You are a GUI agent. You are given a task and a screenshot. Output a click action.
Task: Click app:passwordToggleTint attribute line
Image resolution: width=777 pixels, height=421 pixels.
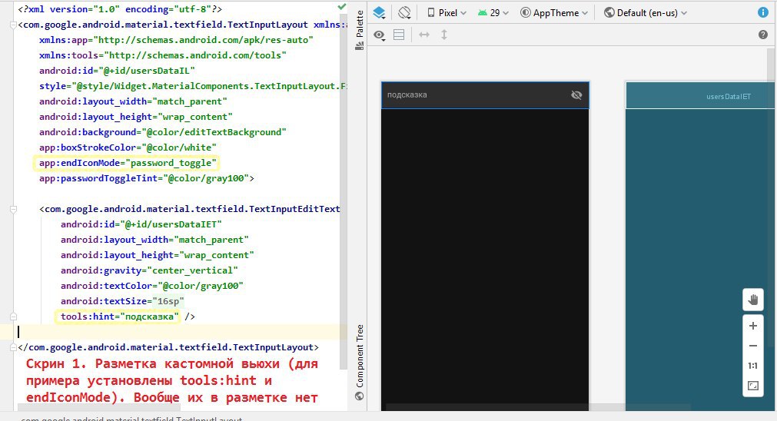point(147,178)
